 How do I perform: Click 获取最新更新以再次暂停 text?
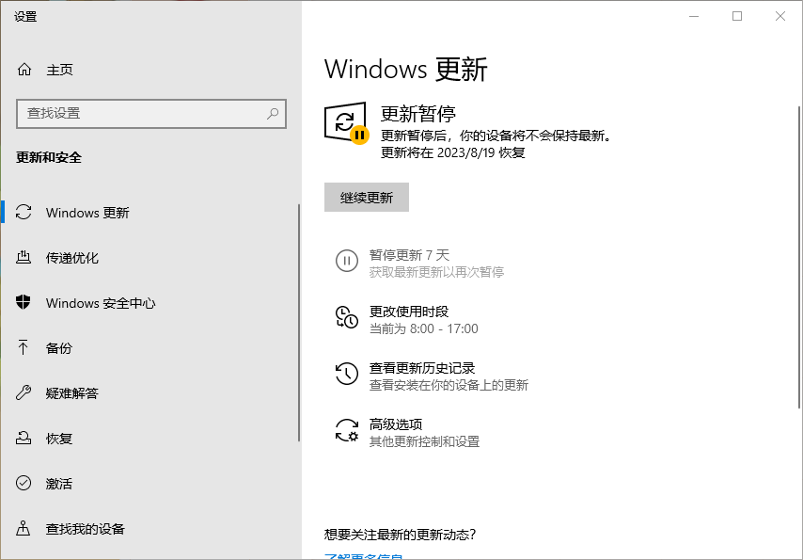[x=436, y=272]
